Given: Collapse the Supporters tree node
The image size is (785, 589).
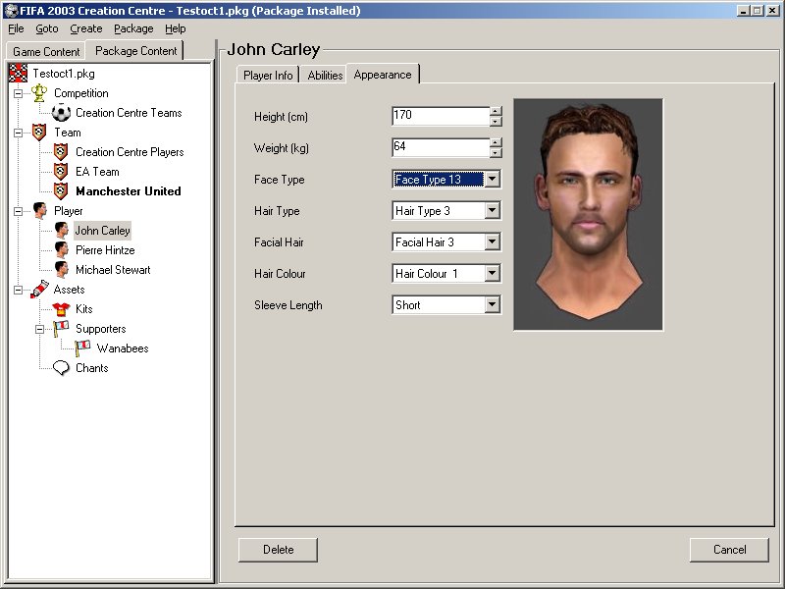Looking at the screenshot, I should click(x=39, y=329).
